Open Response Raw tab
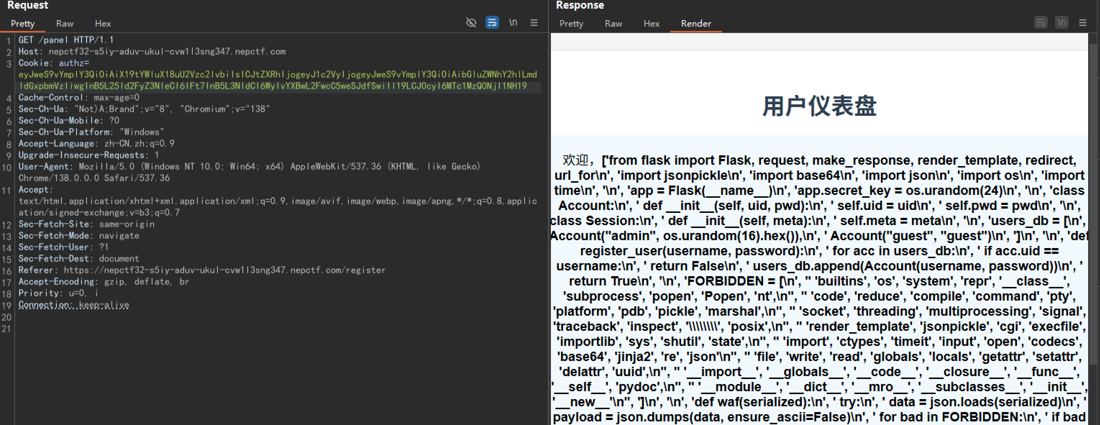Image resolution: width=1100 pixels, height=425 pixels. tap(613, 23)
